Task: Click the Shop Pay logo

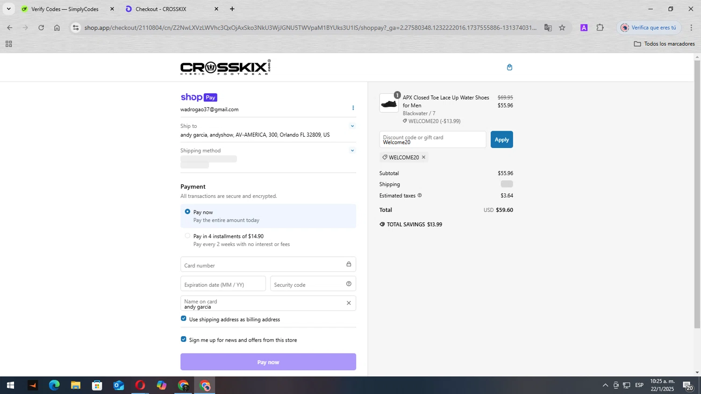Action: [199, 97]
